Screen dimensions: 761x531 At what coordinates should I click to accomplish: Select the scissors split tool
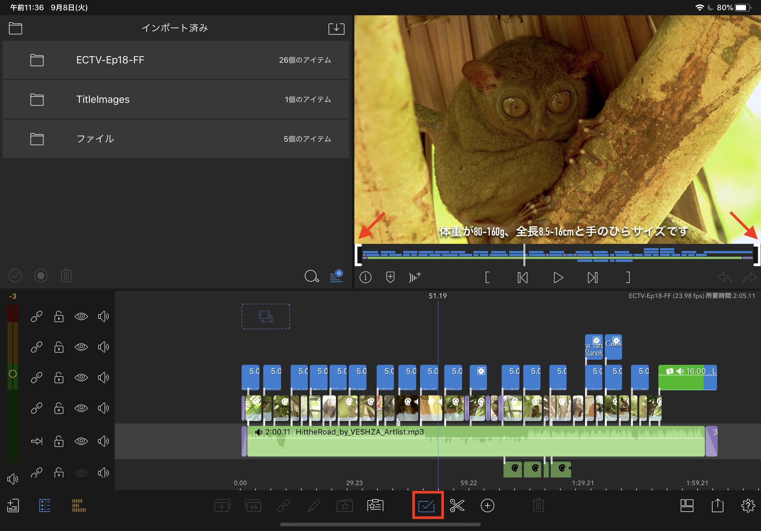click(457, 506)
